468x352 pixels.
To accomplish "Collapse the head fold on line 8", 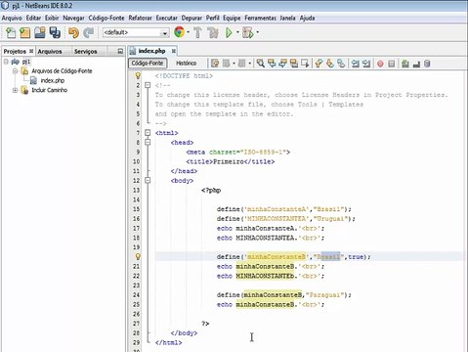I will 148,142.
